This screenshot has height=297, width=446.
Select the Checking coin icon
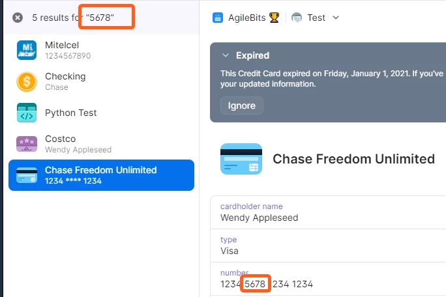pos(27,81)
